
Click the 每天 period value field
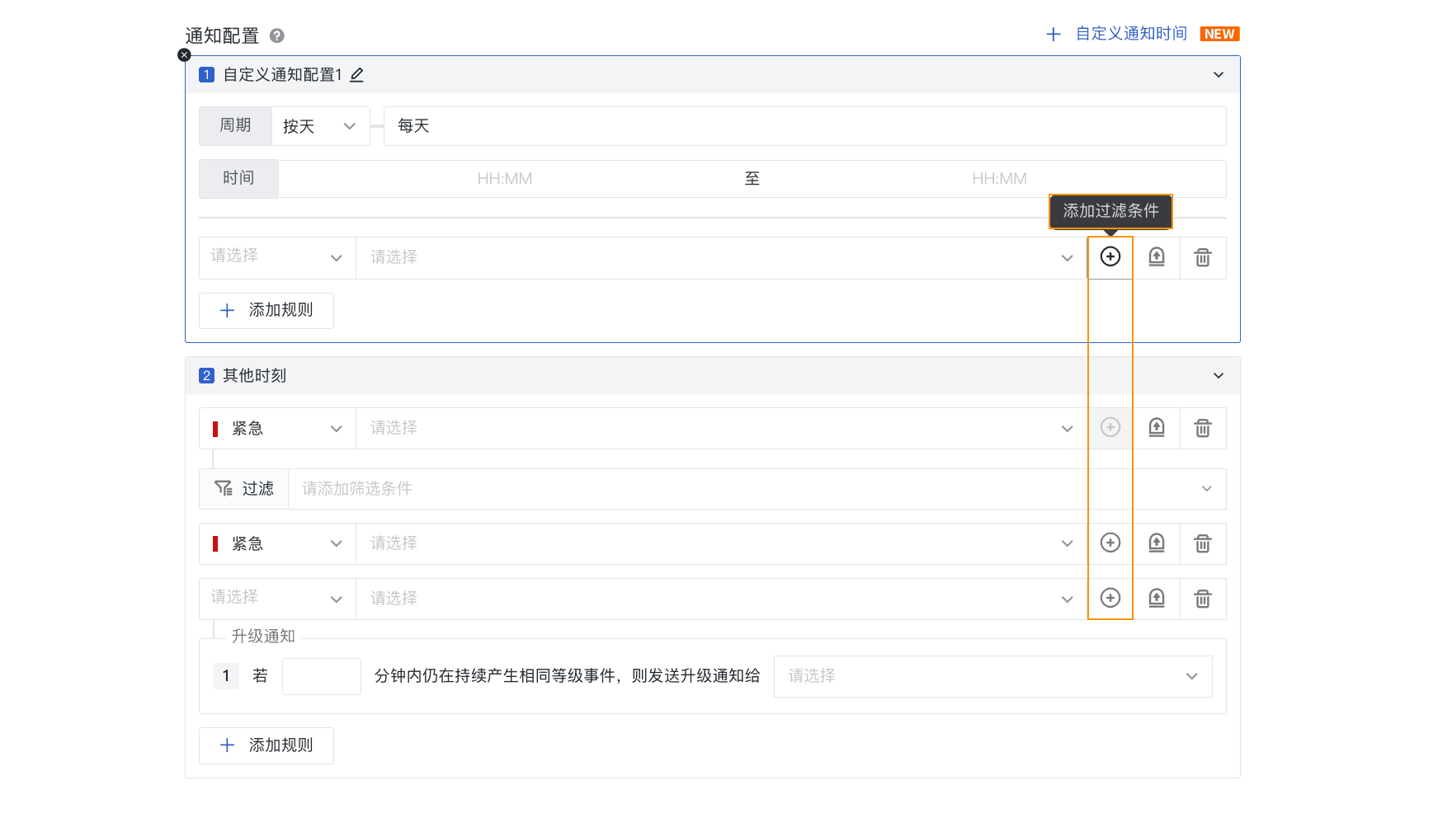804,126
